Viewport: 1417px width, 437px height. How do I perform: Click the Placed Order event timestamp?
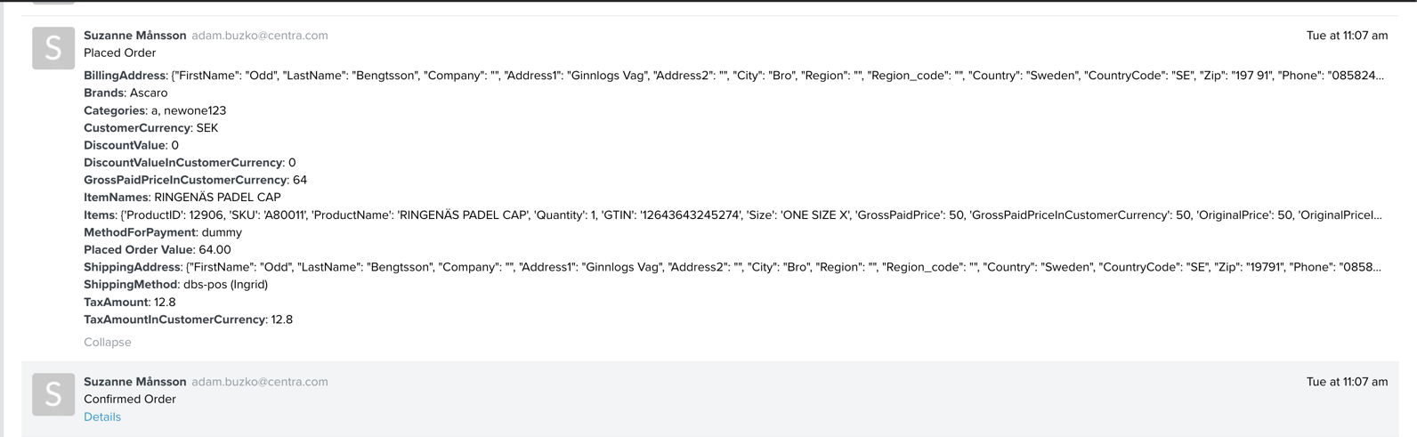[1347, 36]
